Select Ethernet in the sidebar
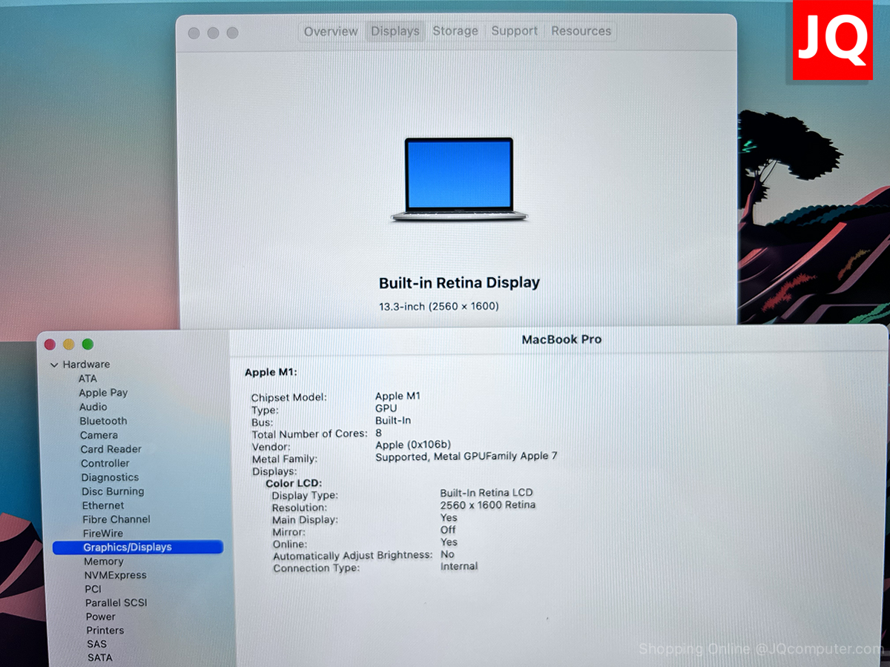Screen dimensions: 890x667 [x=103, y=505]
